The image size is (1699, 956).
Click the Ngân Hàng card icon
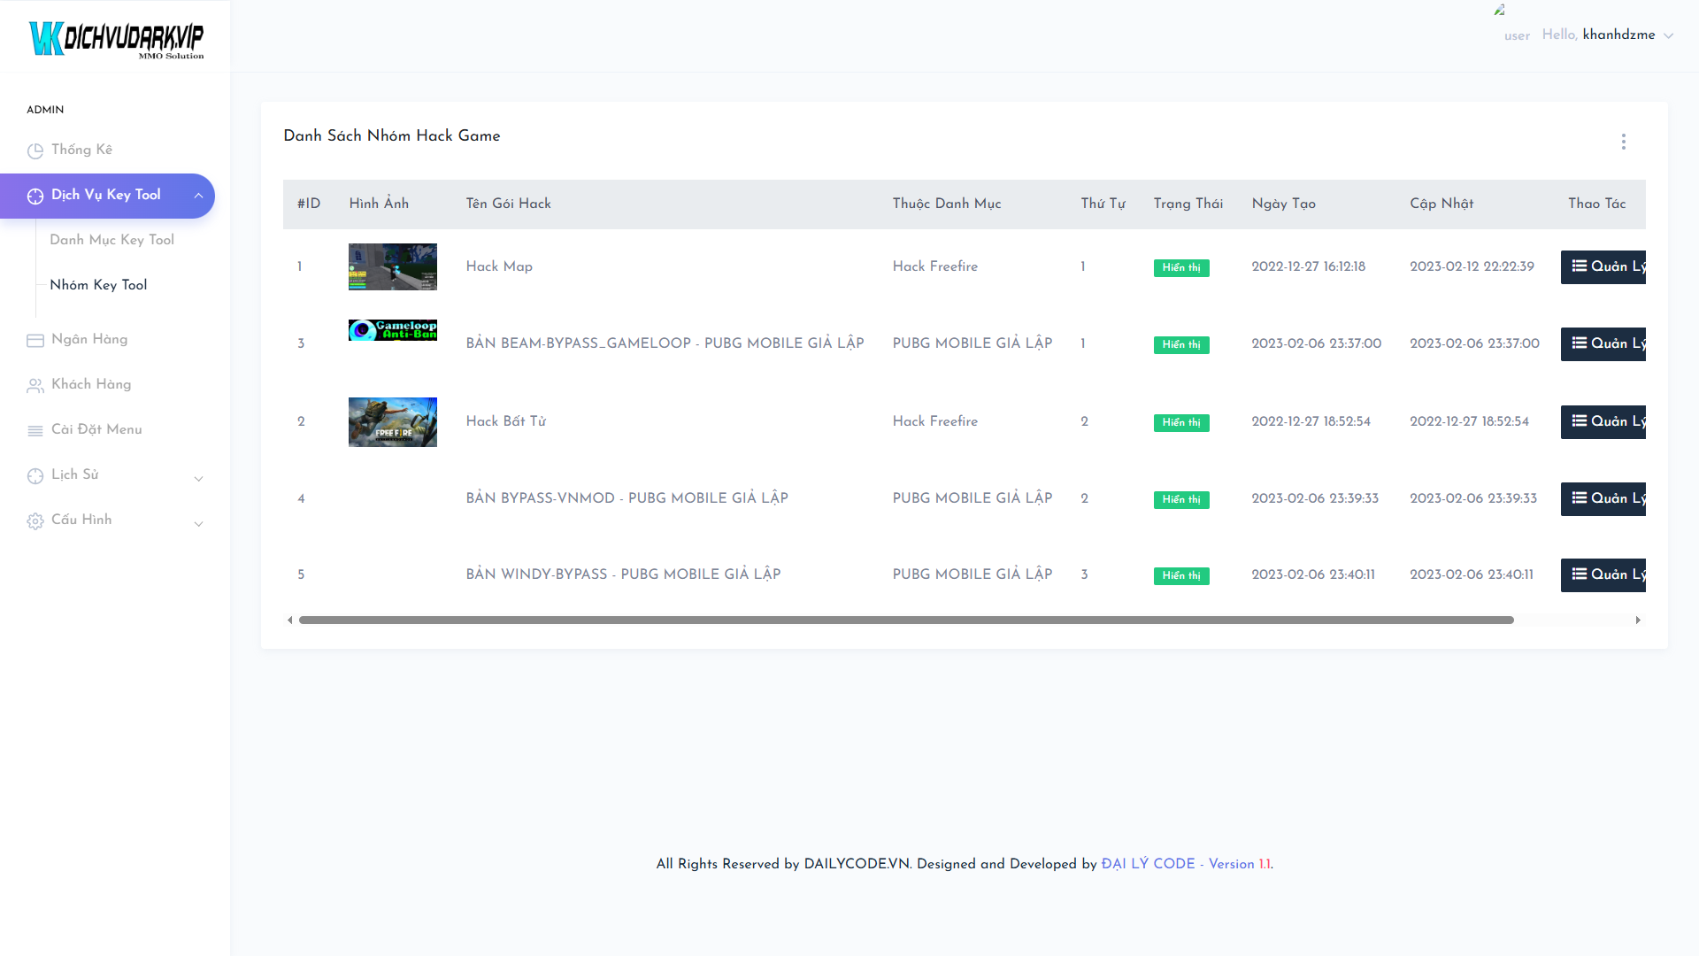(x=35, y=340)
